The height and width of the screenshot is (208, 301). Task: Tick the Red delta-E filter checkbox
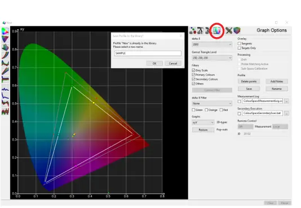(x=221, y=110)
